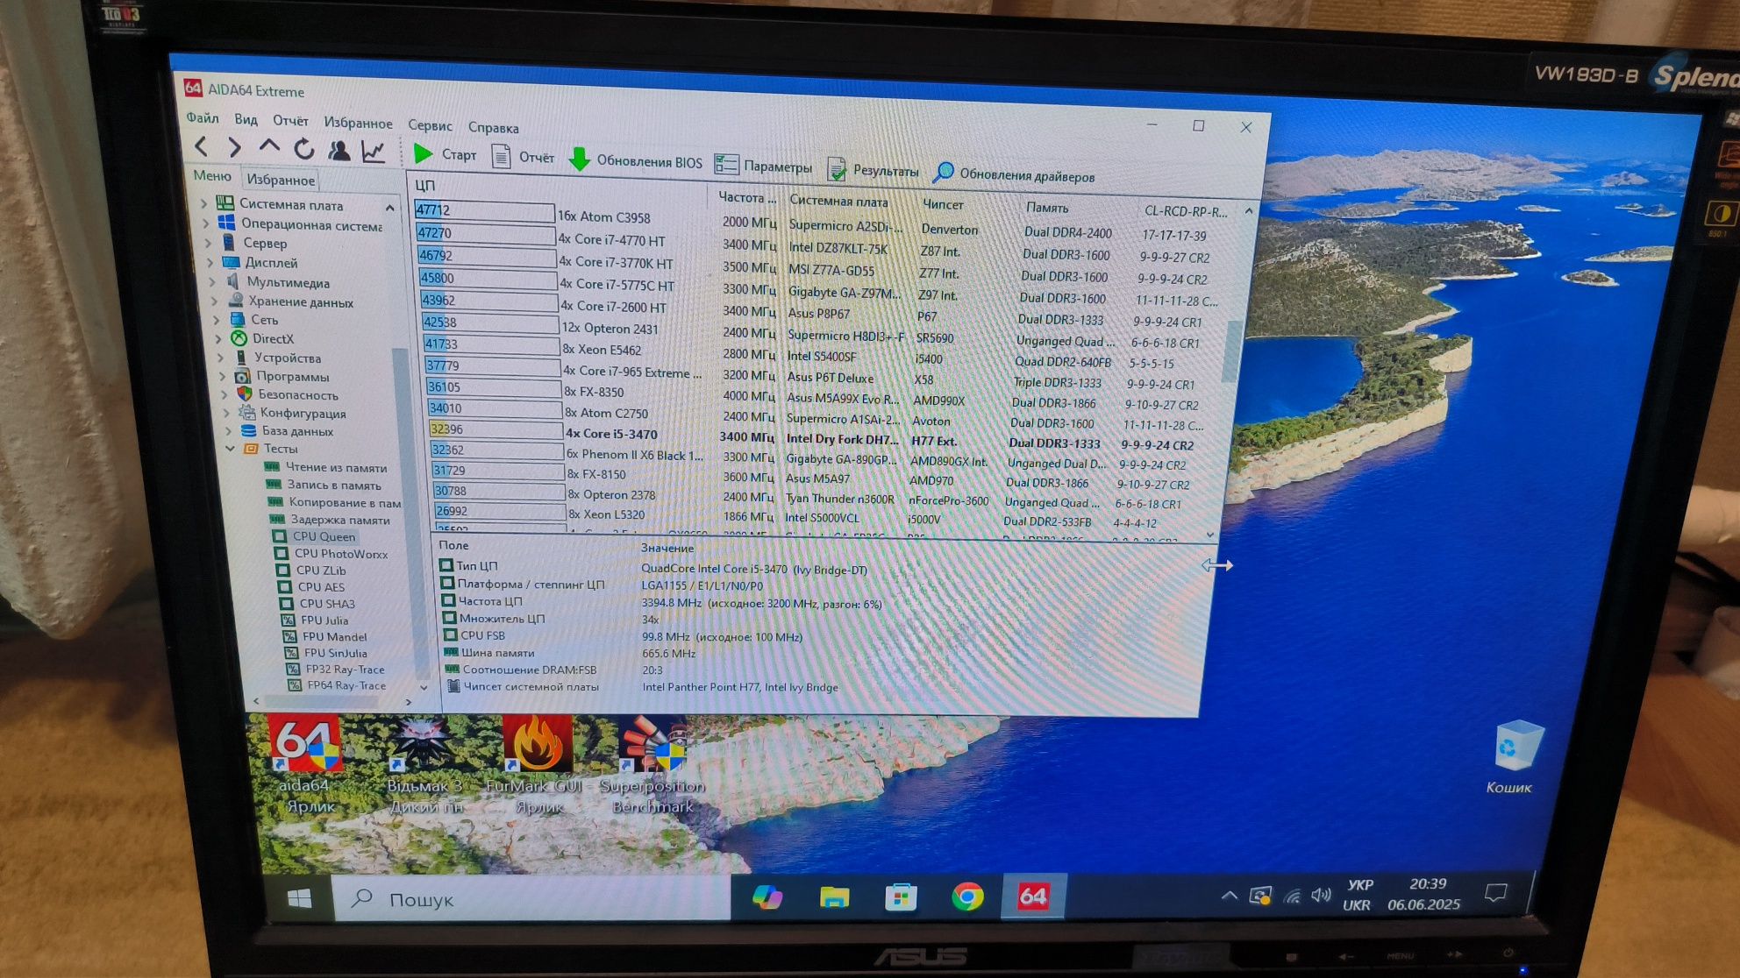Expand the Мультимедиа tree node
Screen dimensions: 1740x978
[x=213, y=282]
